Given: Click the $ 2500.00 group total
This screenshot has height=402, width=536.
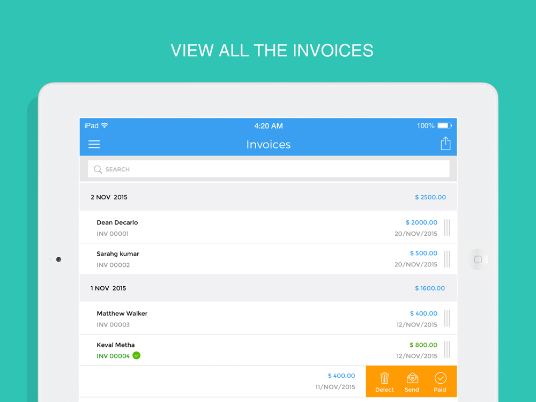Looking at the screenshot, I should point(430,197).
